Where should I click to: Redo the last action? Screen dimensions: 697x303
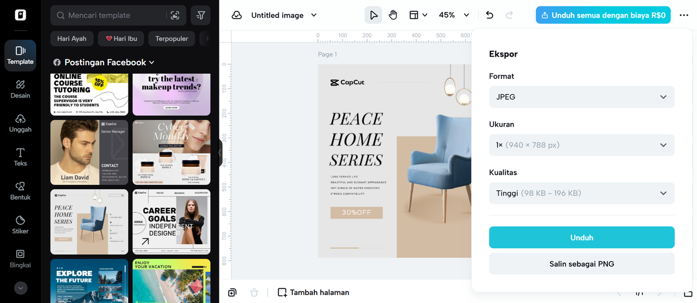[x=510, y=15]
